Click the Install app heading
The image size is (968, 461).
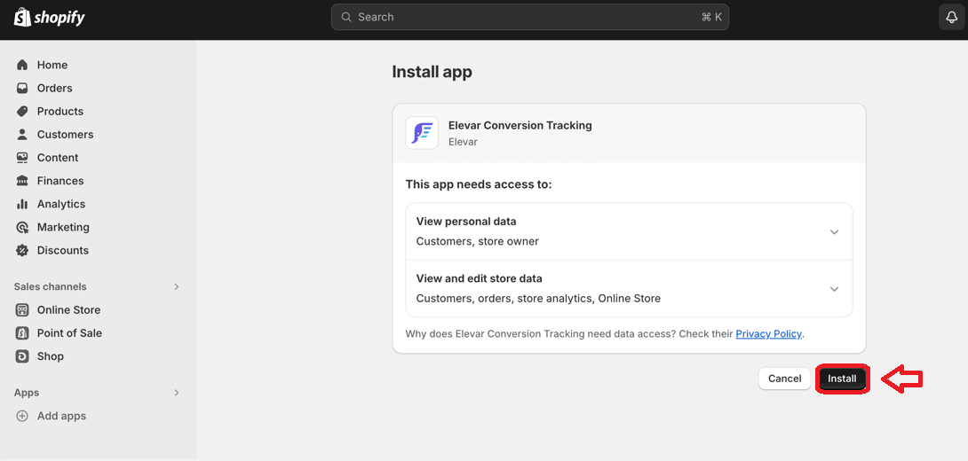click(x=432, y=72)
